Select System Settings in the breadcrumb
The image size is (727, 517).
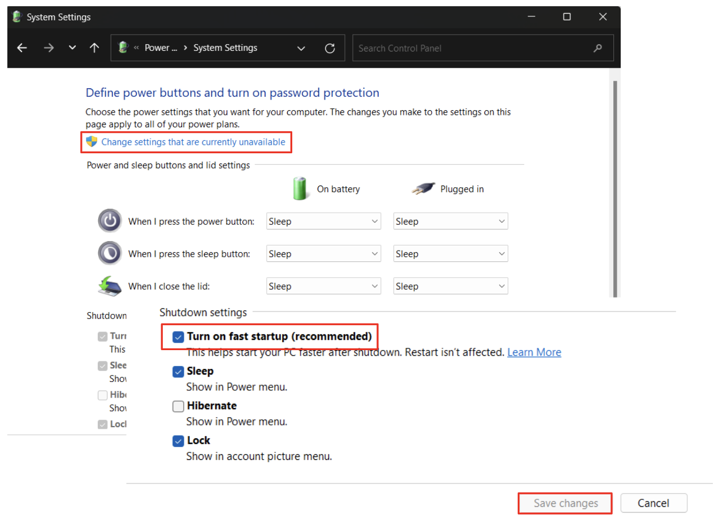coord(225,48)
